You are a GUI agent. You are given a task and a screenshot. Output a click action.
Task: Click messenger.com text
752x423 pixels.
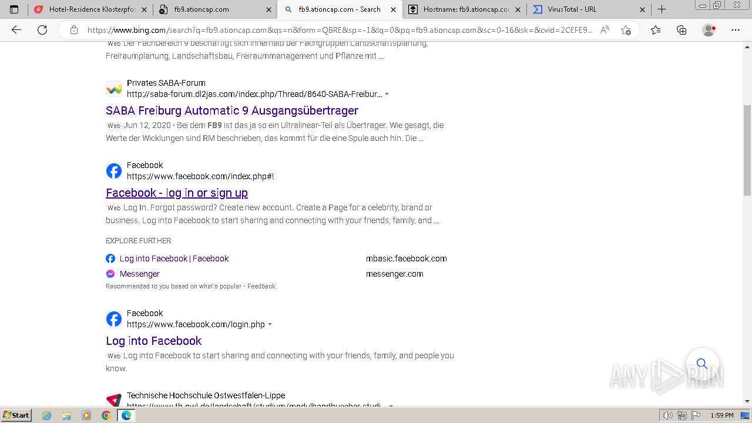(395, 274)
